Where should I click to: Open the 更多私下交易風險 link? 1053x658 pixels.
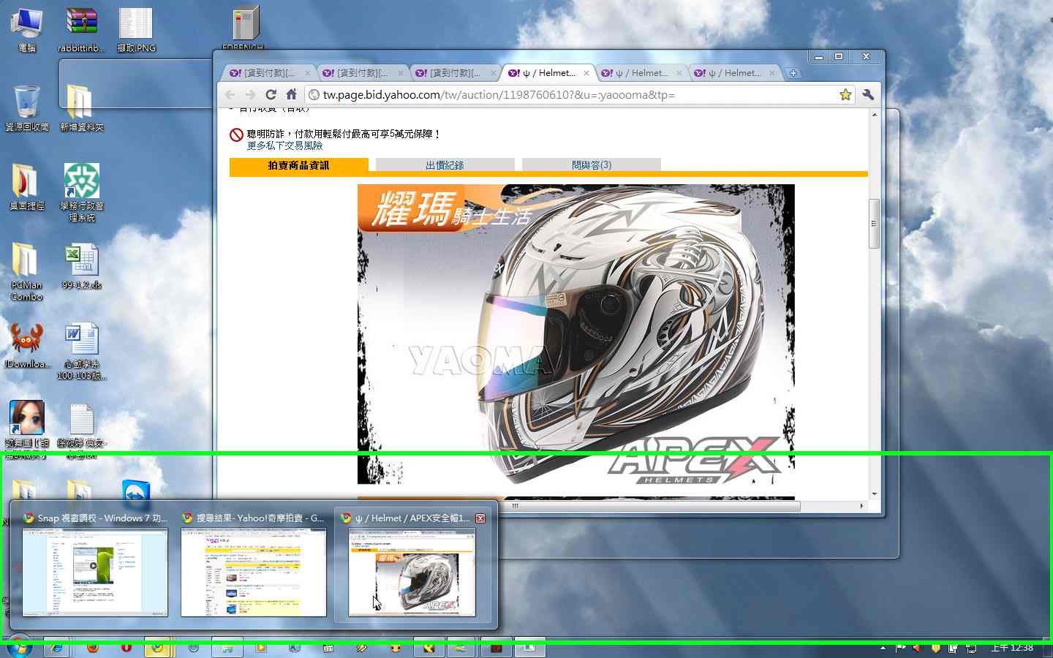click(x=284, y=145)
